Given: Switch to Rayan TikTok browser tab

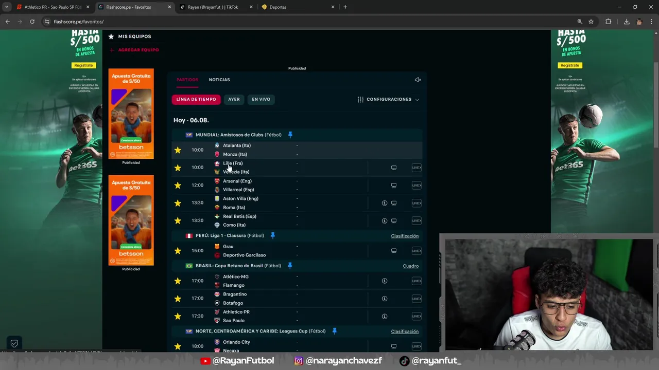Looking at the screenshot, I should click(x=216, y=7).
